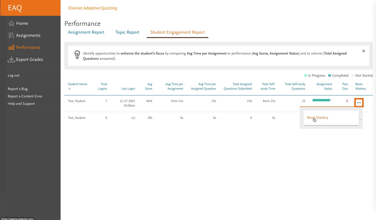Viewport: 376px width, 220px height.
Task: Switch to the Assignment Report tab
Action: [86, 32]
